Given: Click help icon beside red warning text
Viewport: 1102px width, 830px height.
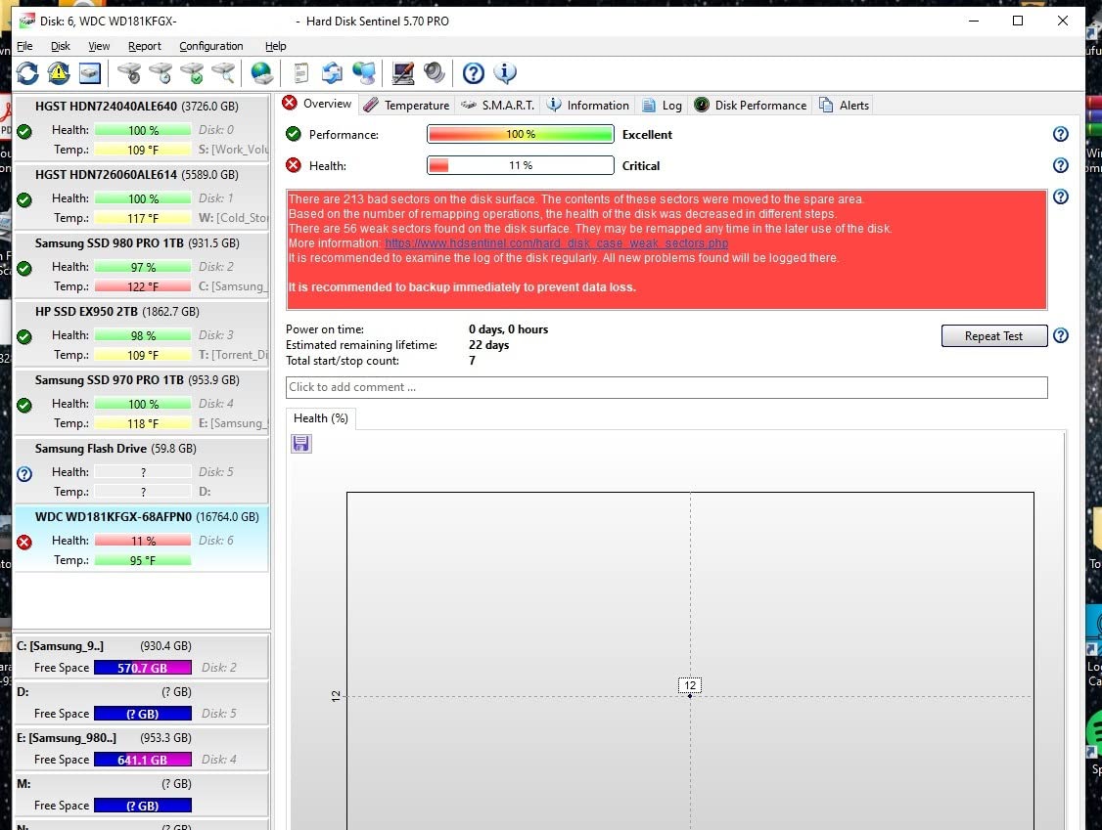Looking at the screenshot, I should click(x=1061, y=197).
